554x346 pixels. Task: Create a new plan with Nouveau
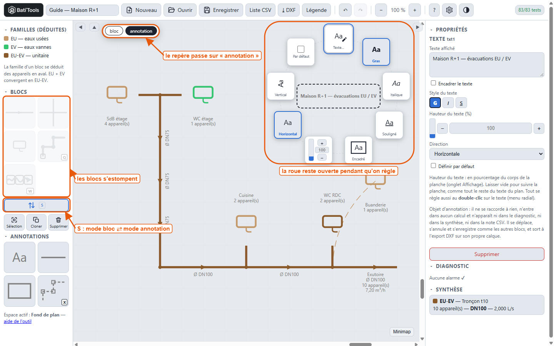pyautogui.click(x=142, y=10)
